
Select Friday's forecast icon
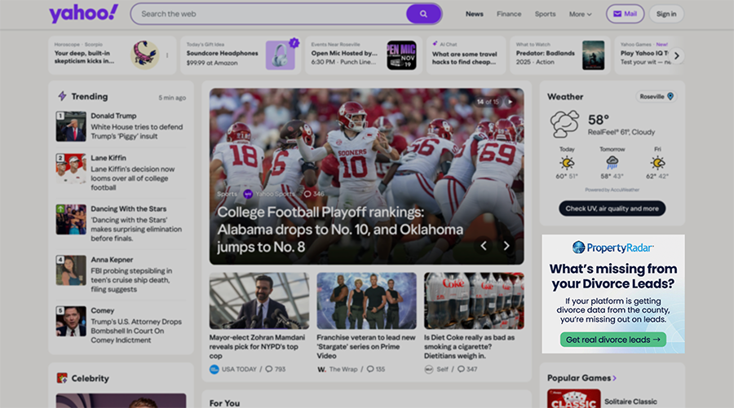pyautogui.click(x=657, y=163)
